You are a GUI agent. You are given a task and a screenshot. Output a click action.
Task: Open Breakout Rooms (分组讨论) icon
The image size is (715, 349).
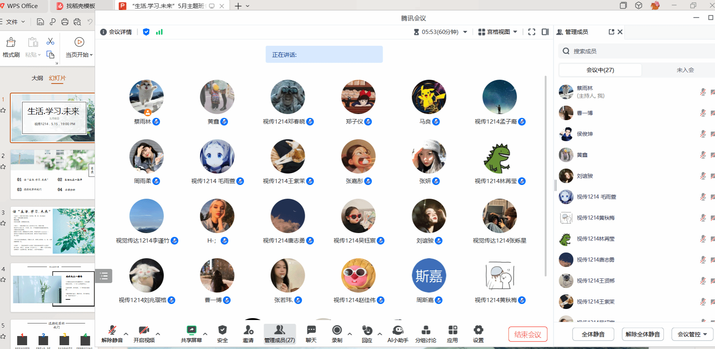(x=425, y=330)
